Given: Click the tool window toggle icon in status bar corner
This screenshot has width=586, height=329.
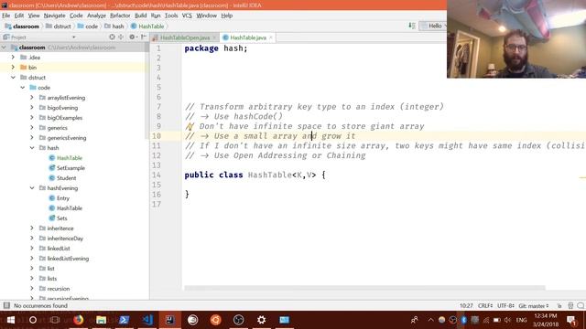Looking at the screenshot, I should pos(6,306).
